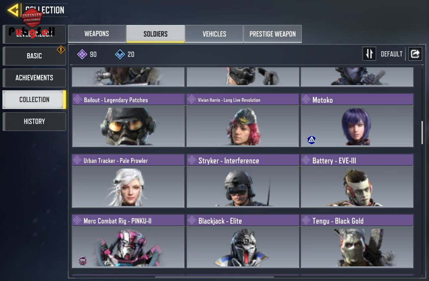The image size is (429, 281).
Task: Open the PRESTIGE WEAPON tab
Action: (x=272, y=34)
